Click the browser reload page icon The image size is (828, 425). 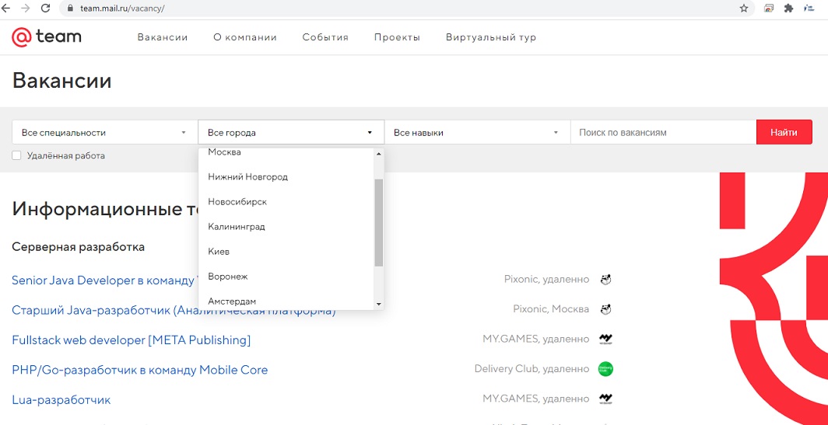tap(45, 9)
